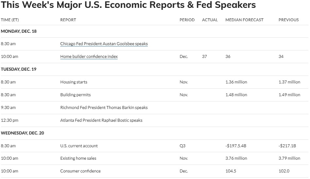Click the ACTUAL column header
Image resolution: width=310 pixels, height=179 pixels.
tap(210, 20)
